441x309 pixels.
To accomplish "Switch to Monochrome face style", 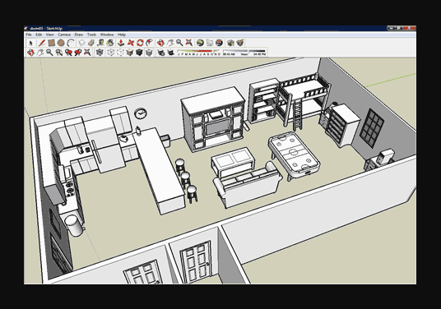I will (x=149, y=53).
